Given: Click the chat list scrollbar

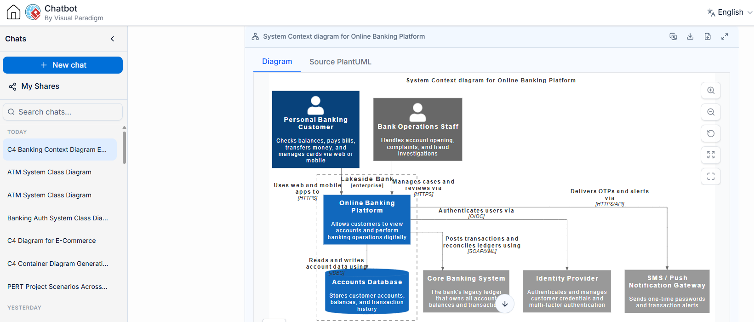Looking at the screenshot, I should pyautogui.click(x=124, y=147).
